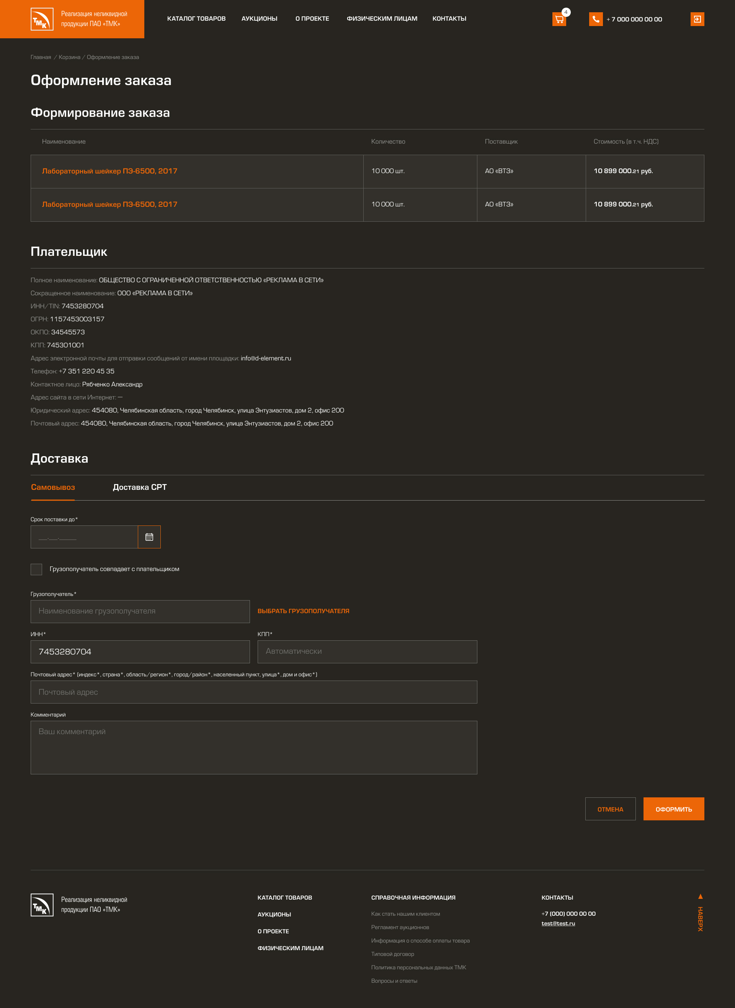Click the НАВЕРХ back-to-top arrow
The width and height of the screenshot is (735, 1008).
click(700, 912)
